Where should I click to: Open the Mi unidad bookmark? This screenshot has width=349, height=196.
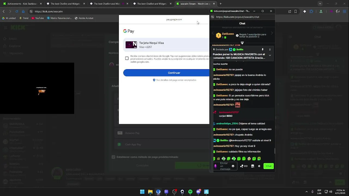pos(9,18)
